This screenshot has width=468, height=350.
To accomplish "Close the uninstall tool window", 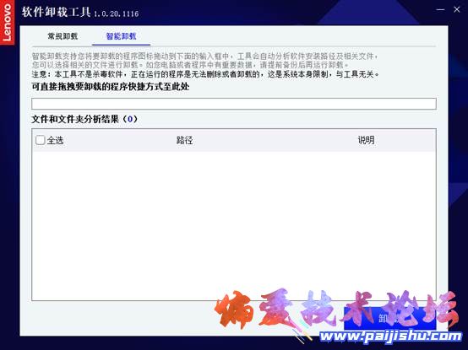I will pos(457,9).
